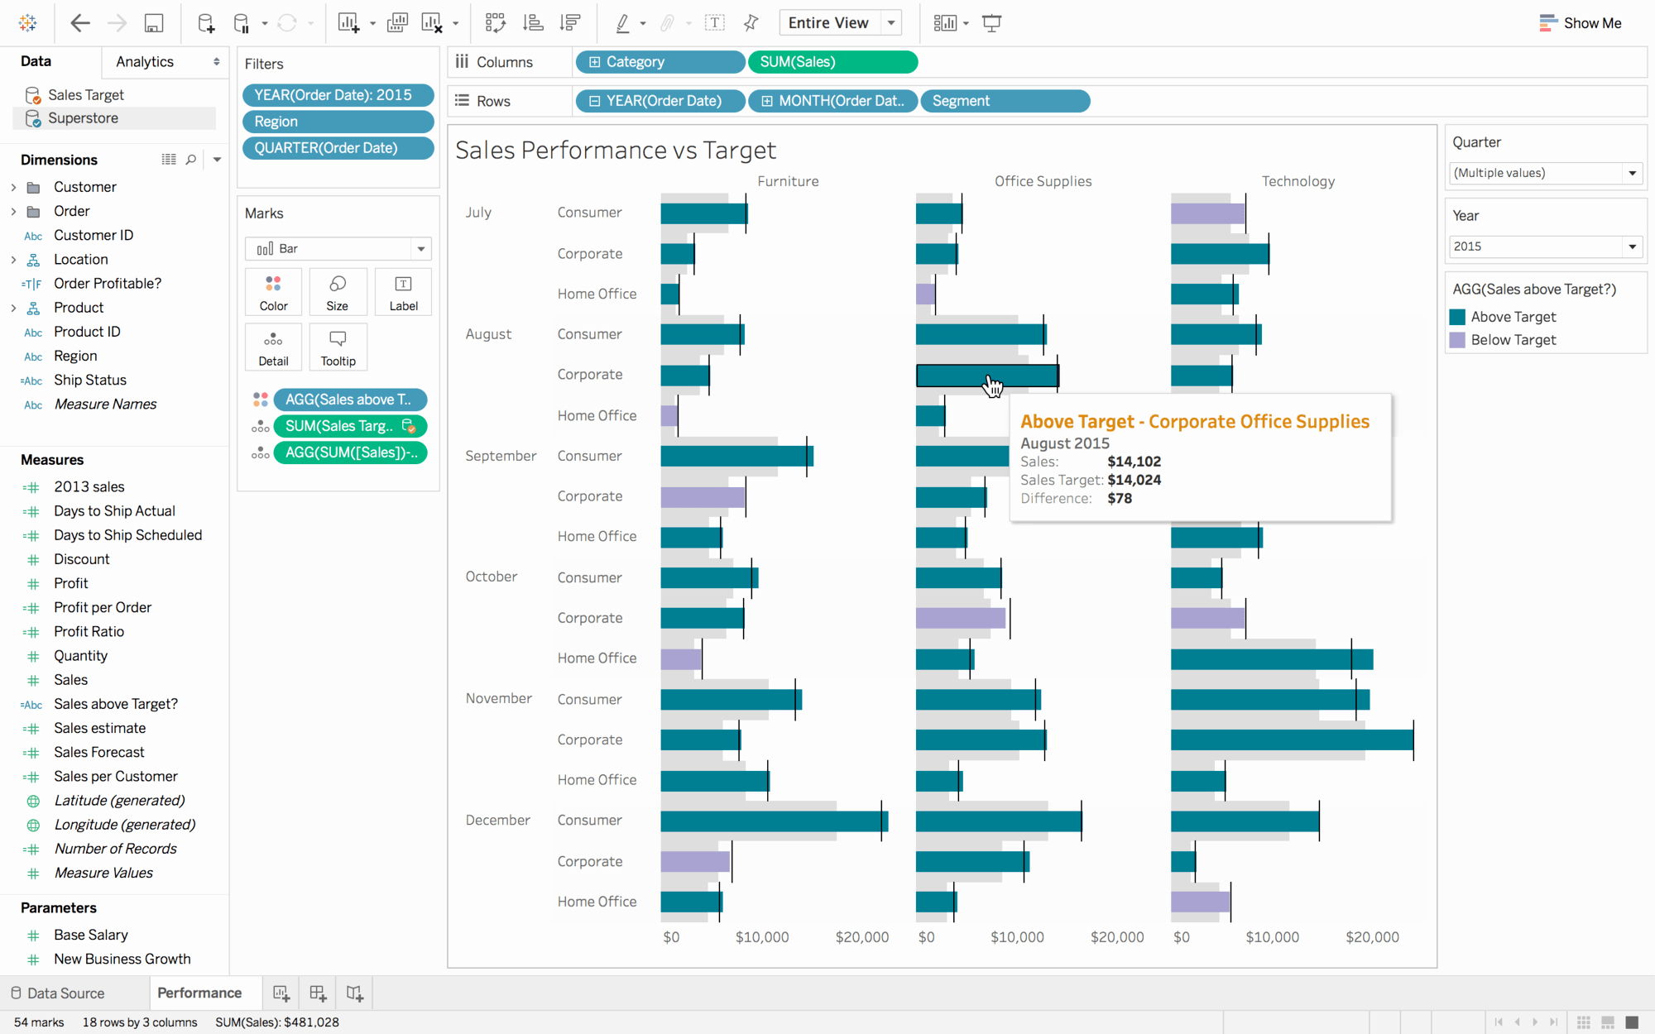Select the Performance tab
The width and height of the screenshot is (1655, 1034).
(199, 993)
